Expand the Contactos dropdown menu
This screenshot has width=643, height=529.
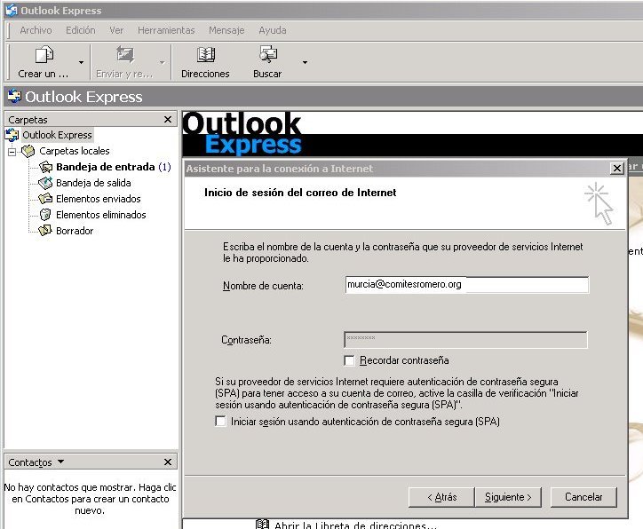click(60, 462)
